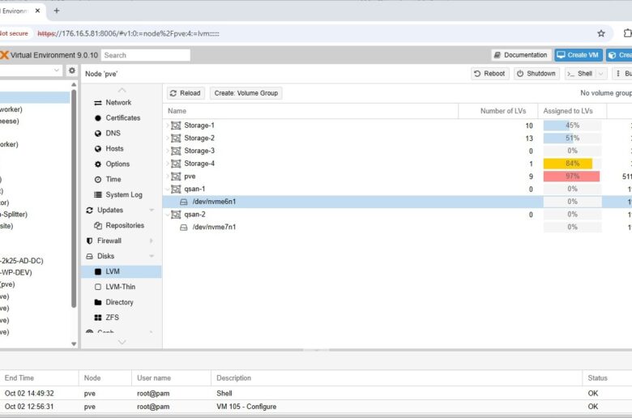Open the Shell dropdown arrow
This screenshot has width=632, height=418.
point(600,74)
